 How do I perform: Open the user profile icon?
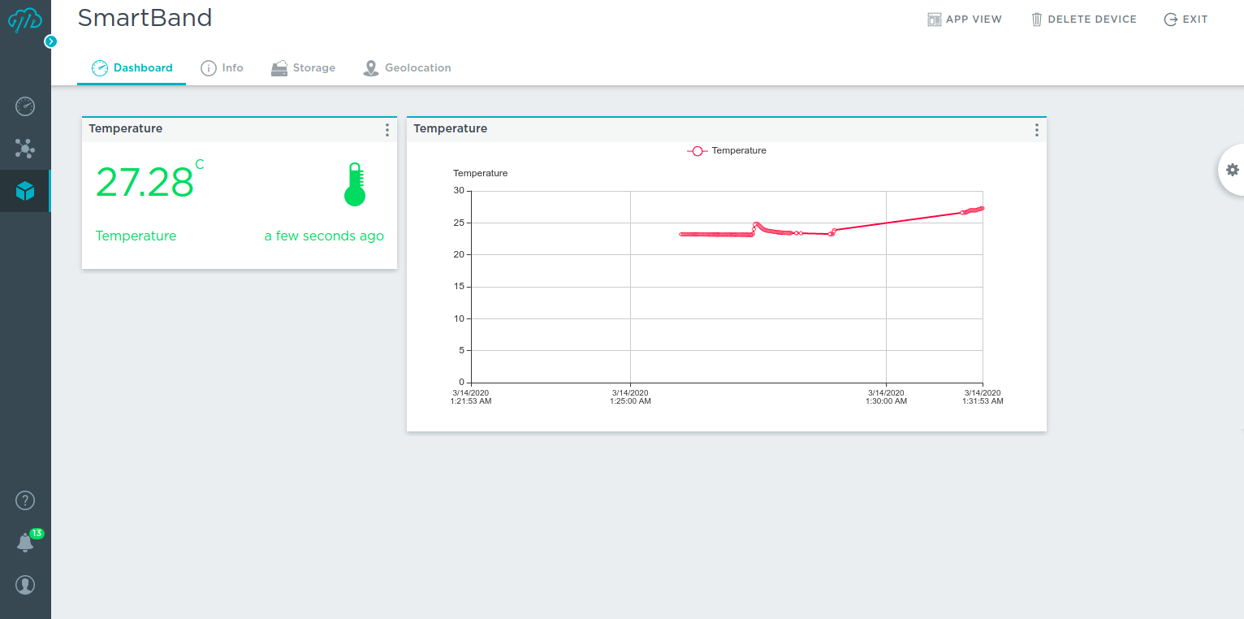(x=25, y=585)
